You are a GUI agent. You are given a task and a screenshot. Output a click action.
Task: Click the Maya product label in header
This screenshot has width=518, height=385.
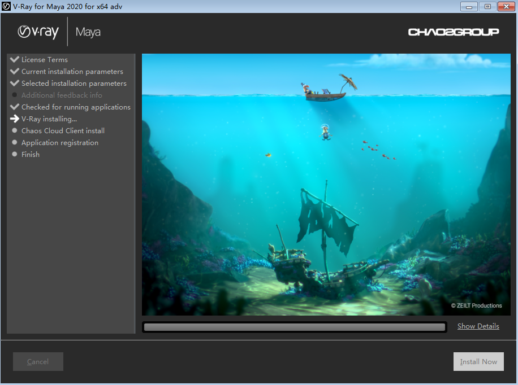pyautogui.click(x=88, y=32)
